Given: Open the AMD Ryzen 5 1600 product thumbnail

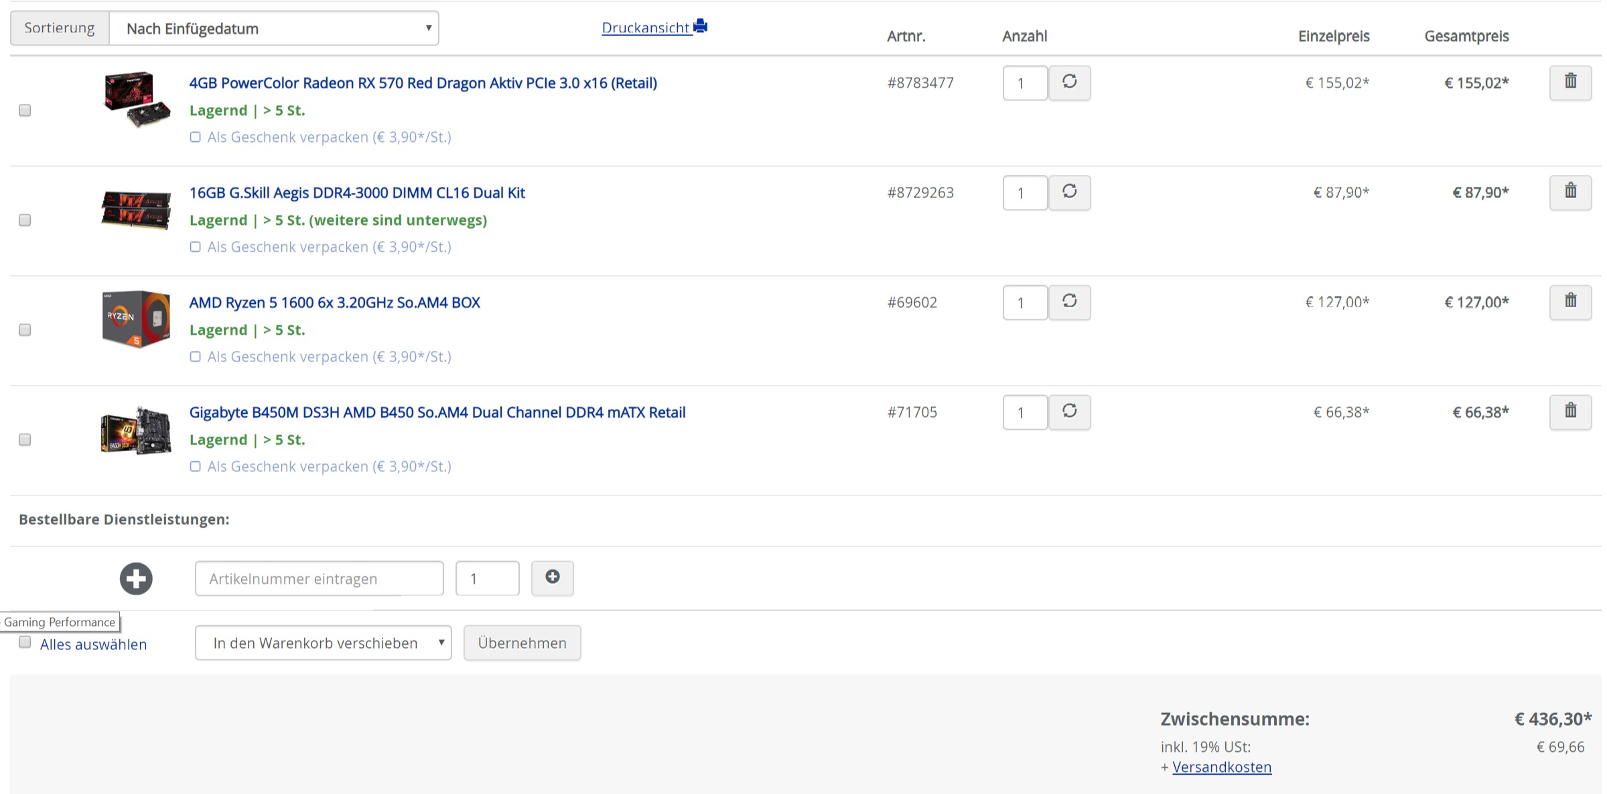Looking at the screenshot, I should tap(136, 319).
